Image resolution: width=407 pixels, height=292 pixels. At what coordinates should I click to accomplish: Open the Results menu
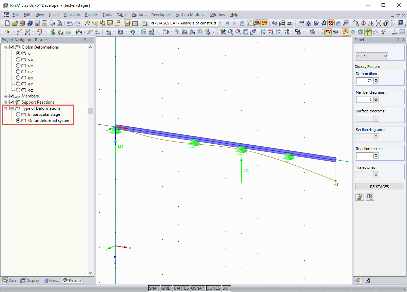point(91,15)
